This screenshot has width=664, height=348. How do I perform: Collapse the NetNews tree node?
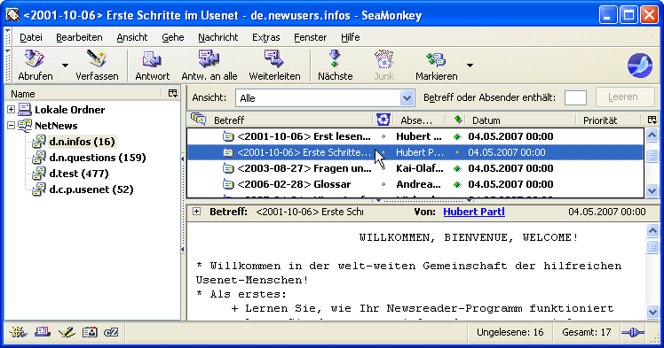pyautogui.click(x=11, y=126)
